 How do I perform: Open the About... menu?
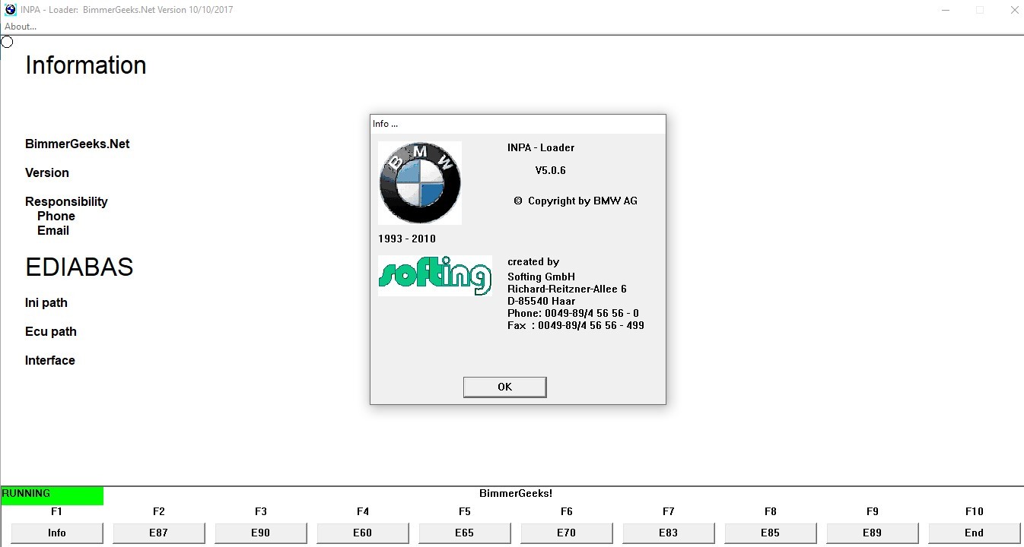21,27
